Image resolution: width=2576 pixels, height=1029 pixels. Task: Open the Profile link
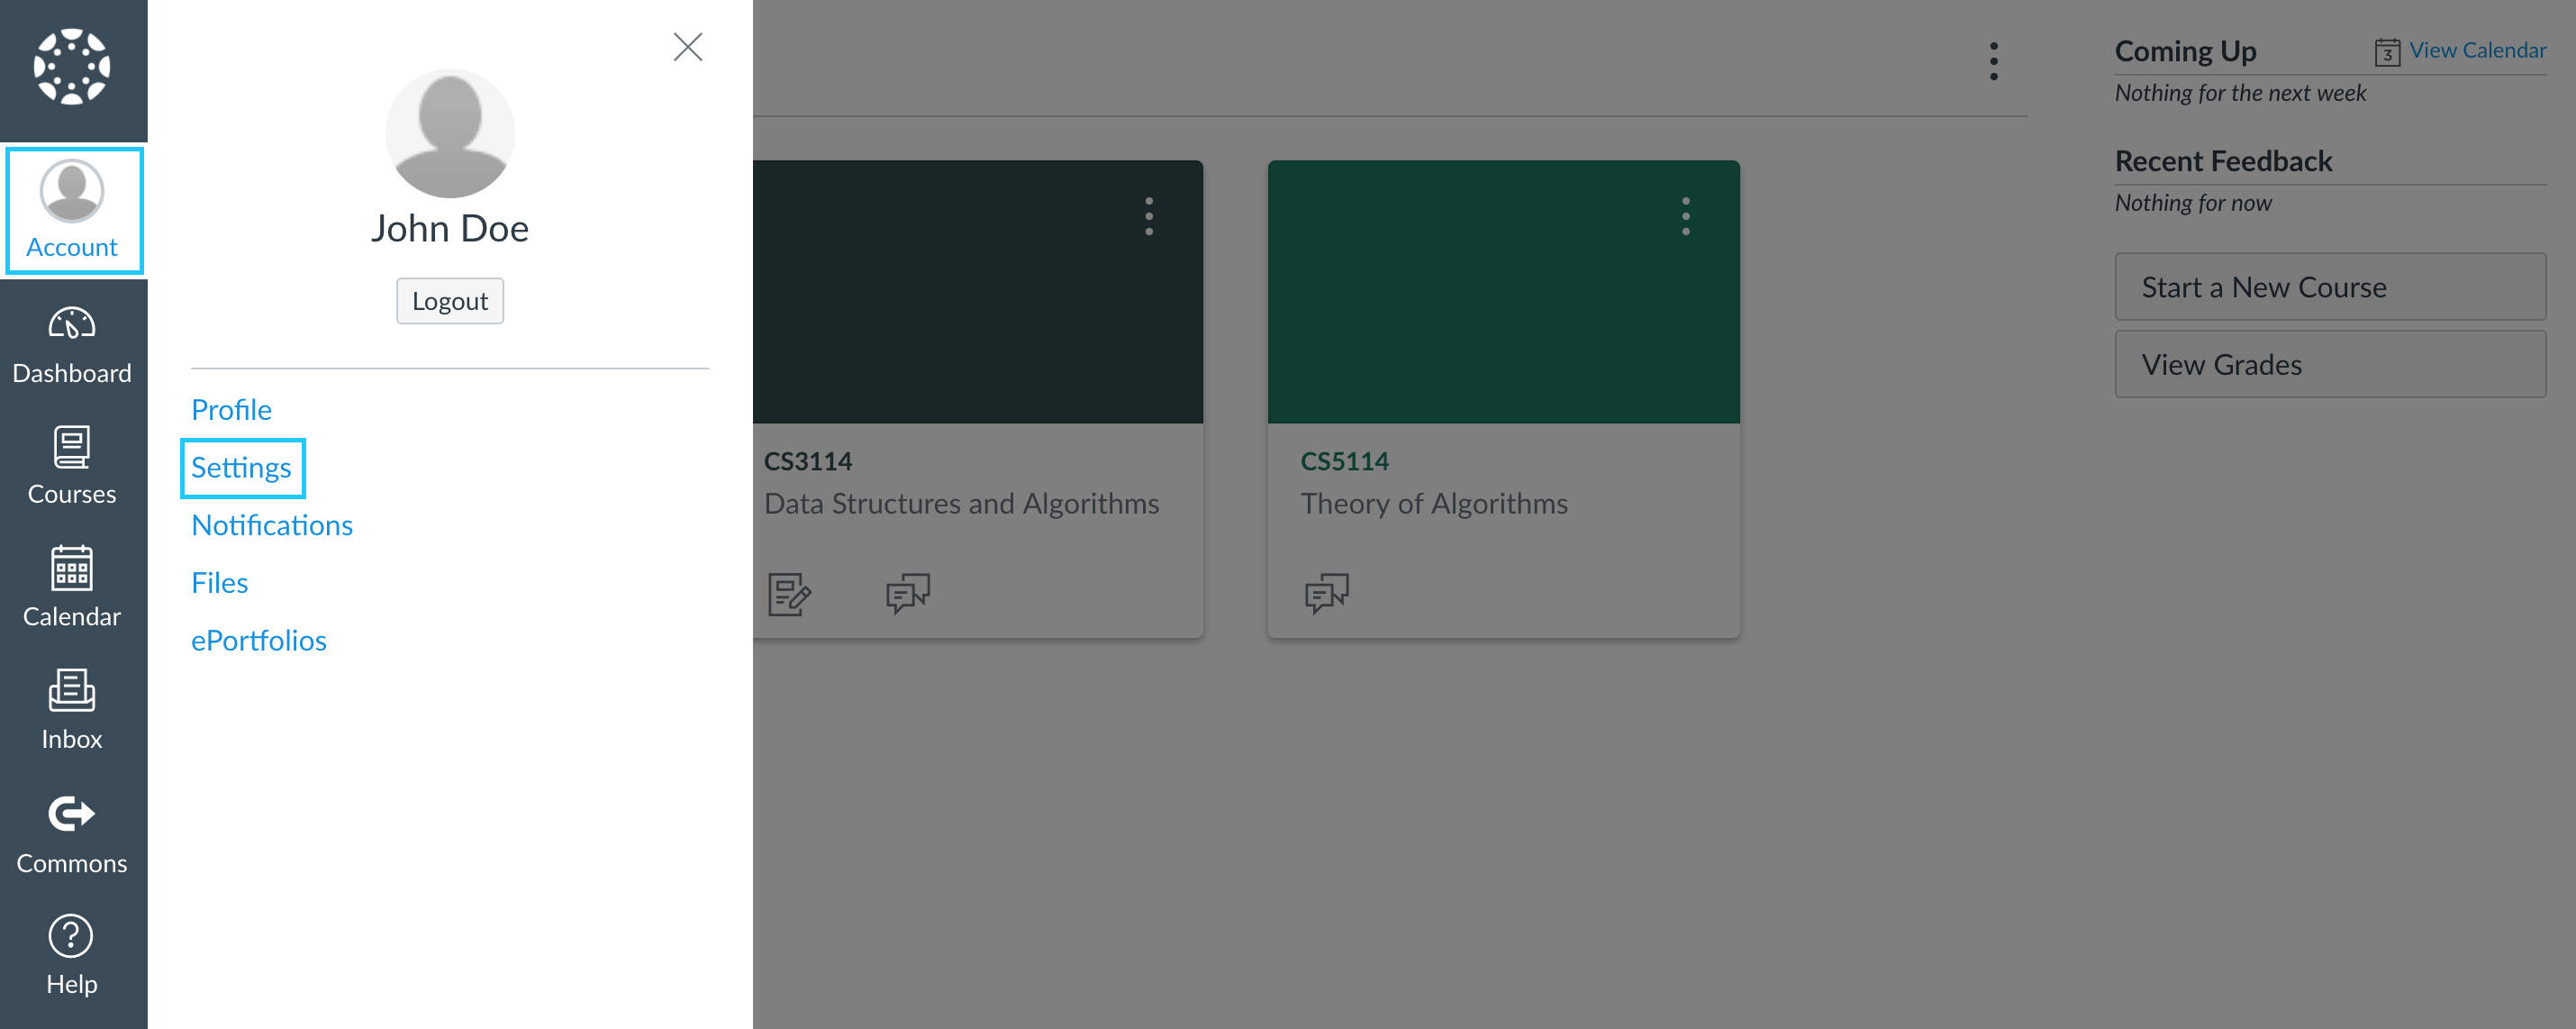click(x=231, y=409)
